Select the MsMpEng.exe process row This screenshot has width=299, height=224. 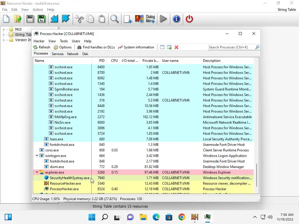(143, 117)
